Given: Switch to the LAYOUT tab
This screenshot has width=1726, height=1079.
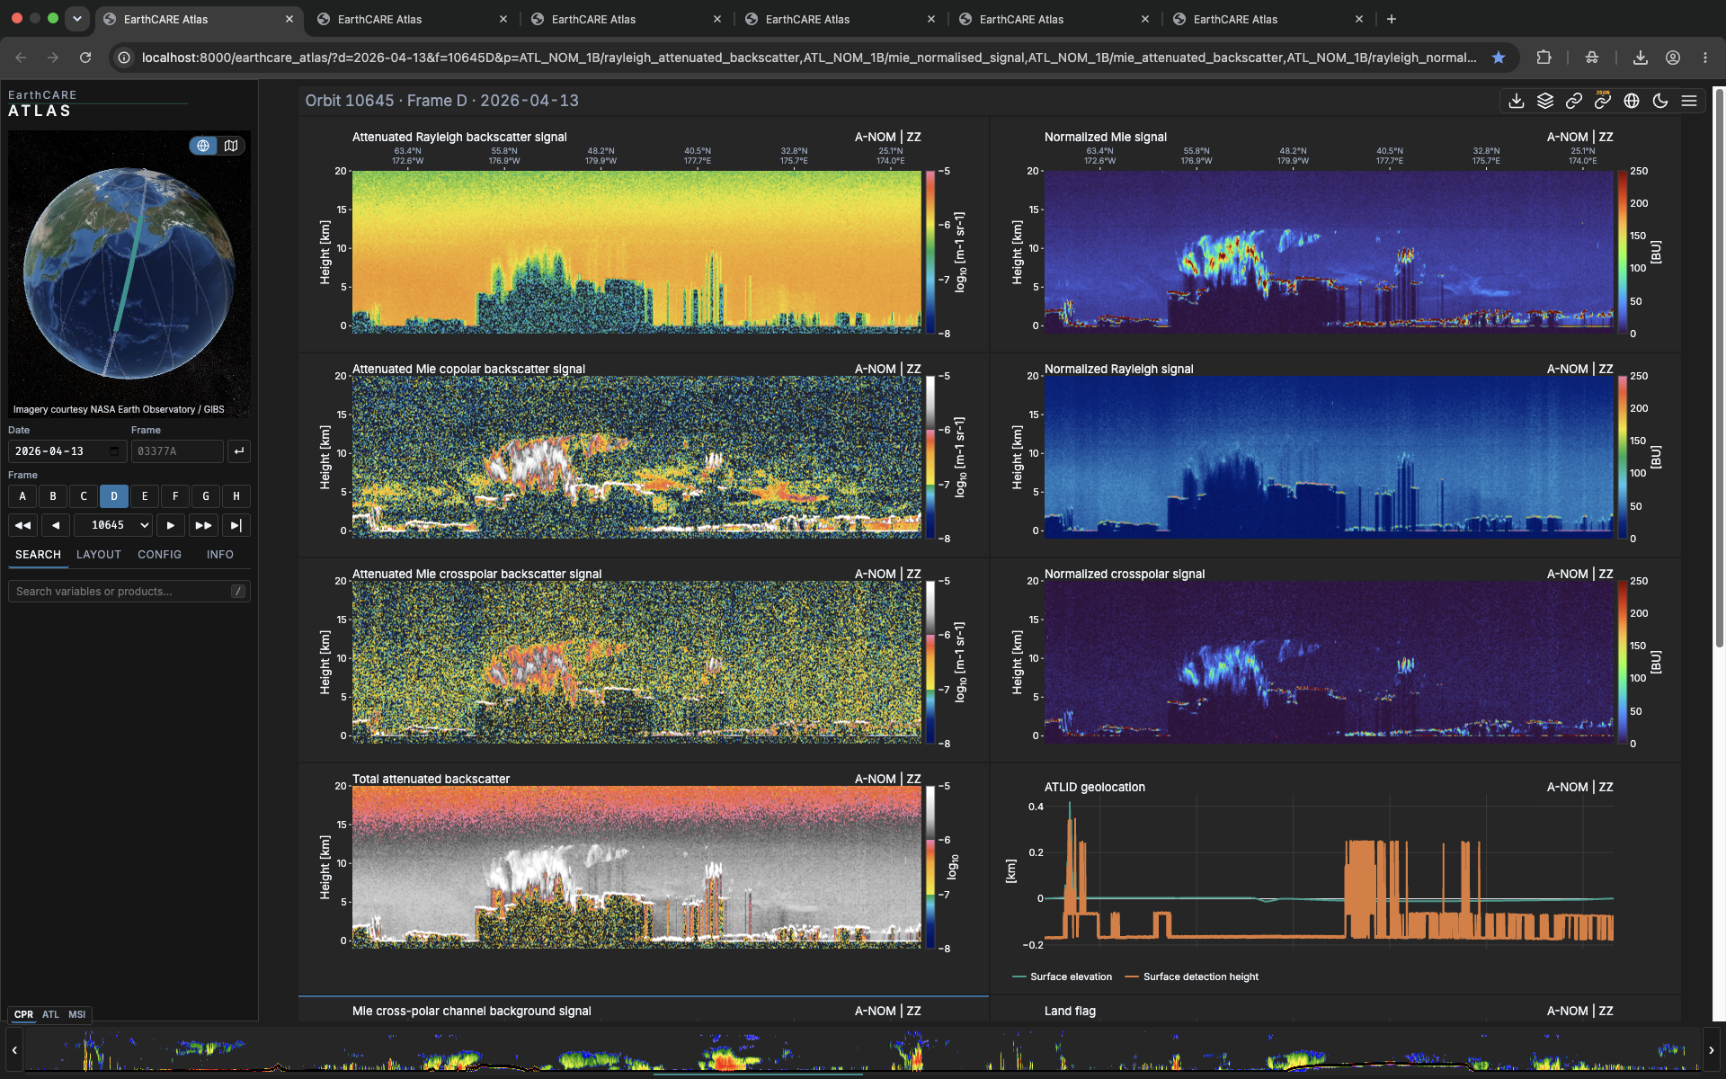Looking at the screenshot, I should click(x=99, y=555).
